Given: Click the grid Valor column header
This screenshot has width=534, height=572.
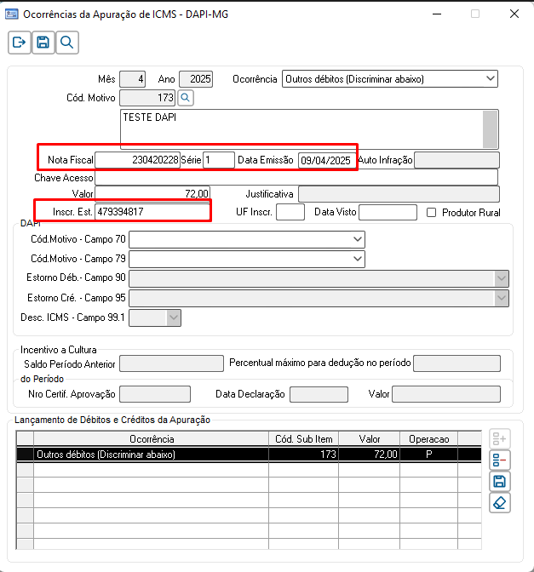Looking at the screenshot, I should point(370,439).
